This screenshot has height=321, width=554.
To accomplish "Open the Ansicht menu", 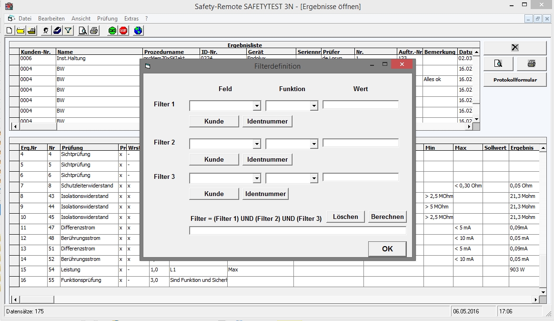I will (81, 19).
